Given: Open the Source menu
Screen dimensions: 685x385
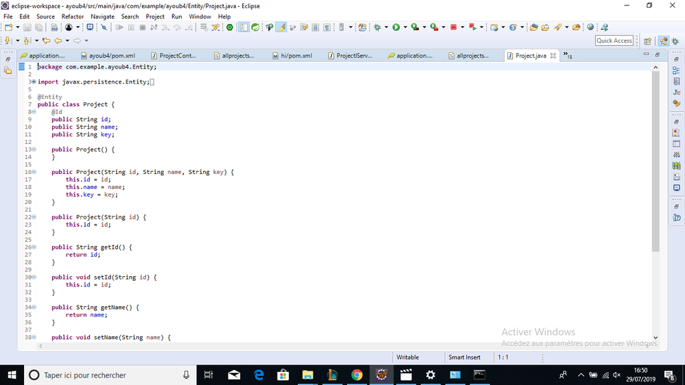Looking at the screenshot, I should point(45,16).
